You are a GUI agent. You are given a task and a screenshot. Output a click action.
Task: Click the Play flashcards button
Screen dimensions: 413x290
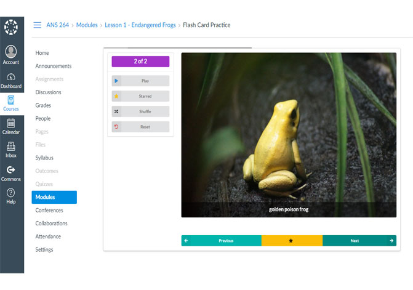(x=141, y=81)
